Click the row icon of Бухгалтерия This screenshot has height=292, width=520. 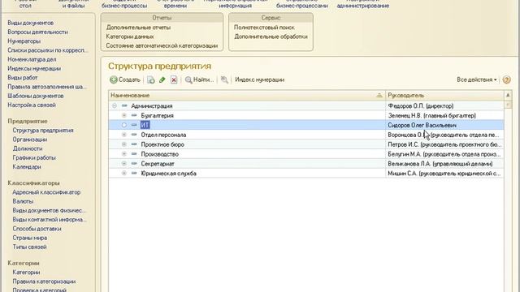click(x=134, y=115)
